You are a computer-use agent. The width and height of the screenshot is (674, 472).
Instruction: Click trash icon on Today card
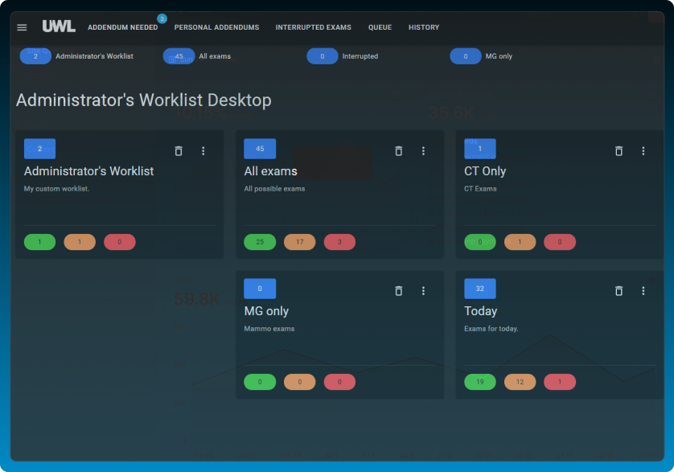[619, 291]
